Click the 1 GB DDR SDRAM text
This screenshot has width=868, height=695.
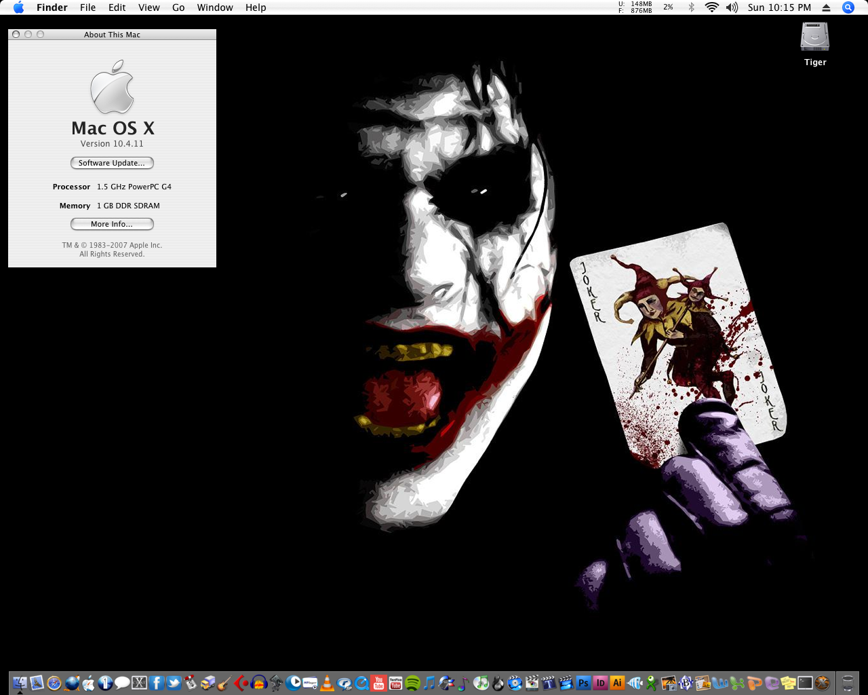[128, 206]
